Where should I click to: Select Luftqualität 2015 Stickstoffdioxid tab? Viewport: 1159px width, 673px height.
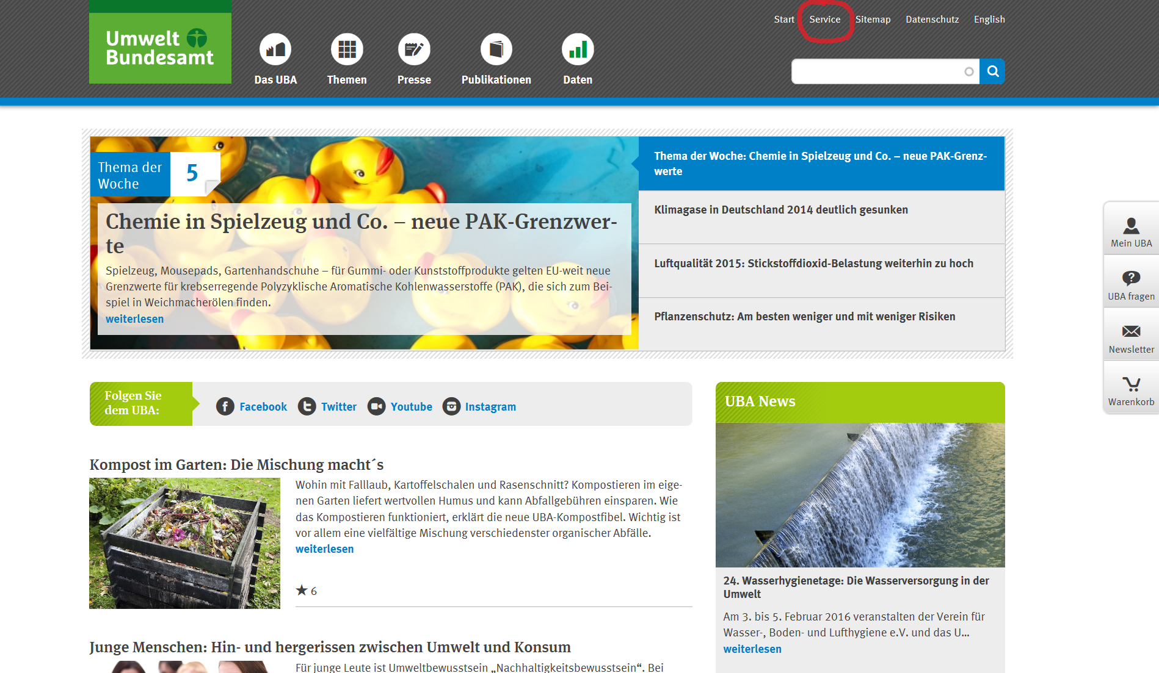[821, 271]
